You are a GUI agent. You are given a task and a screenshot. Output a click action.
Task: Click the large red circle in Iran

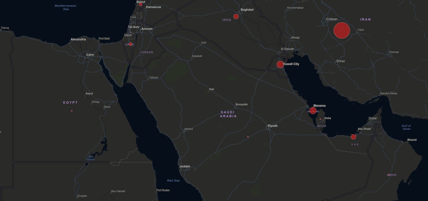(x=342, y=30)
